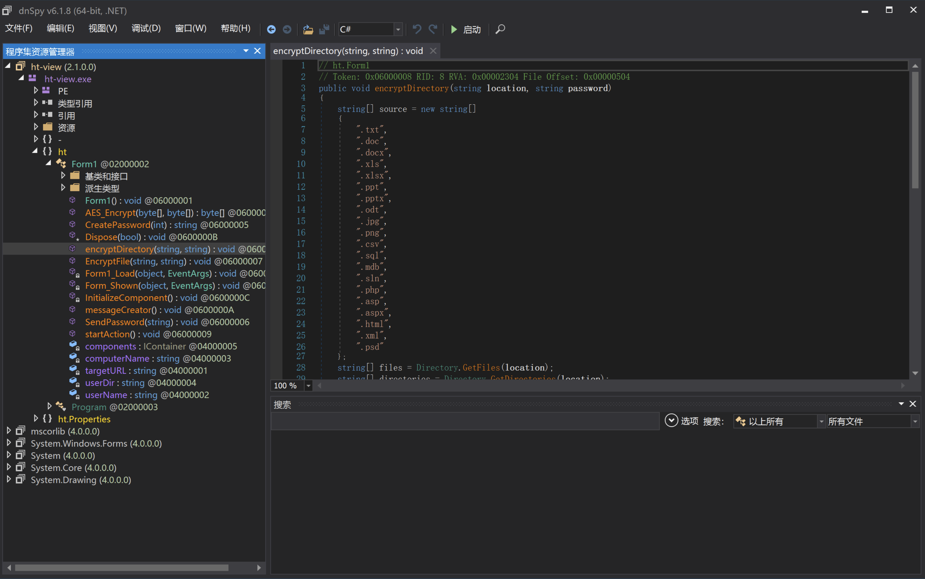This screenshot has width=925, height=579.
Task: Click the 启动 start button label
Action: click(x=472, y=29)
